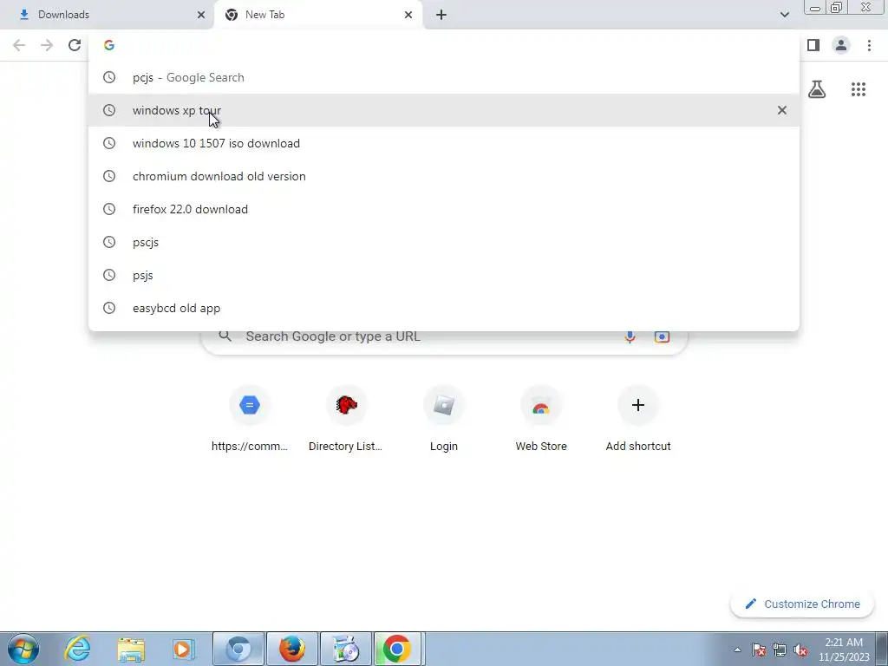Switch to Chromium in the taskbar
Image resolution: width=888 pixels, height=666 pixels.
coord(238,649)
